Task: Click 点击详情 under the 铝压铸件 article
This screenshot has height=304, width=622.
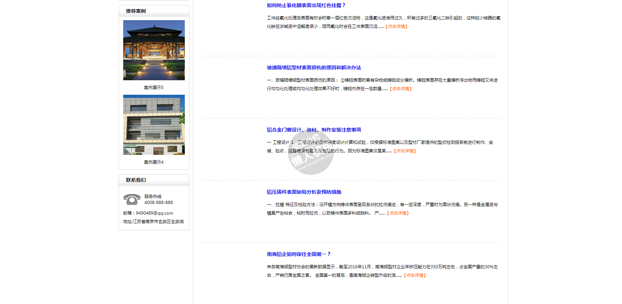Action: (x=398, y=213)
